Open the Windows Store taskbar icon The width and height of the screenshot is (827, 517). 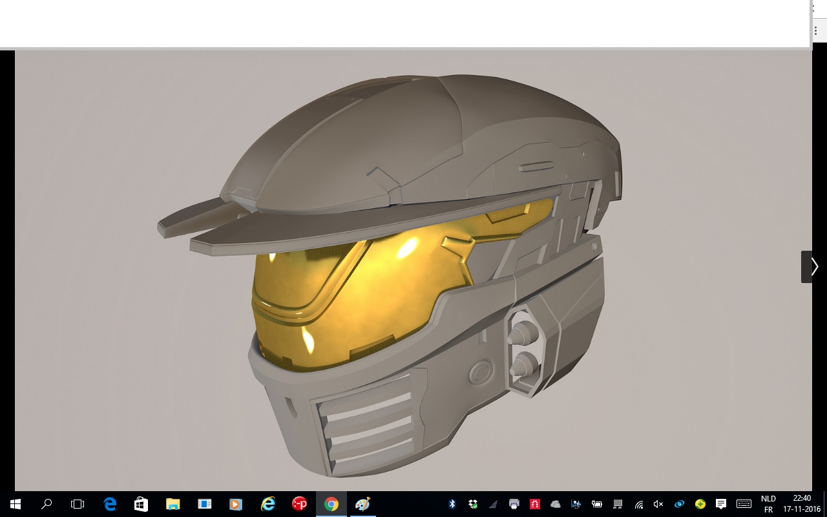point(141,504)
